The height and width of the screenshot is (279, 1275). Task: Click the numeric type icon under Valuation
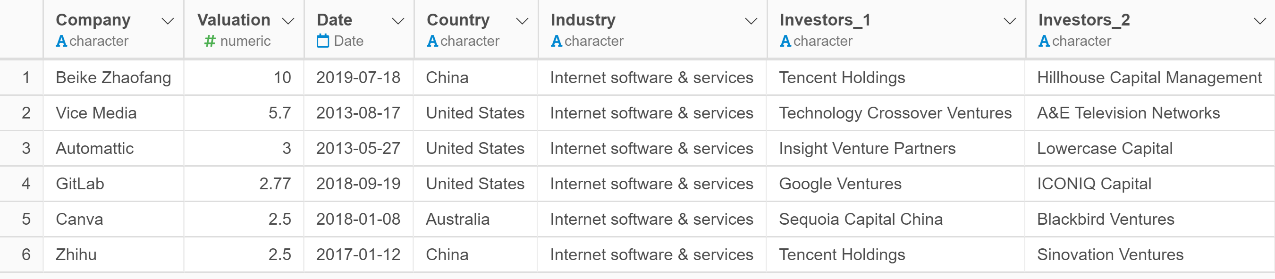pos(210,41)
